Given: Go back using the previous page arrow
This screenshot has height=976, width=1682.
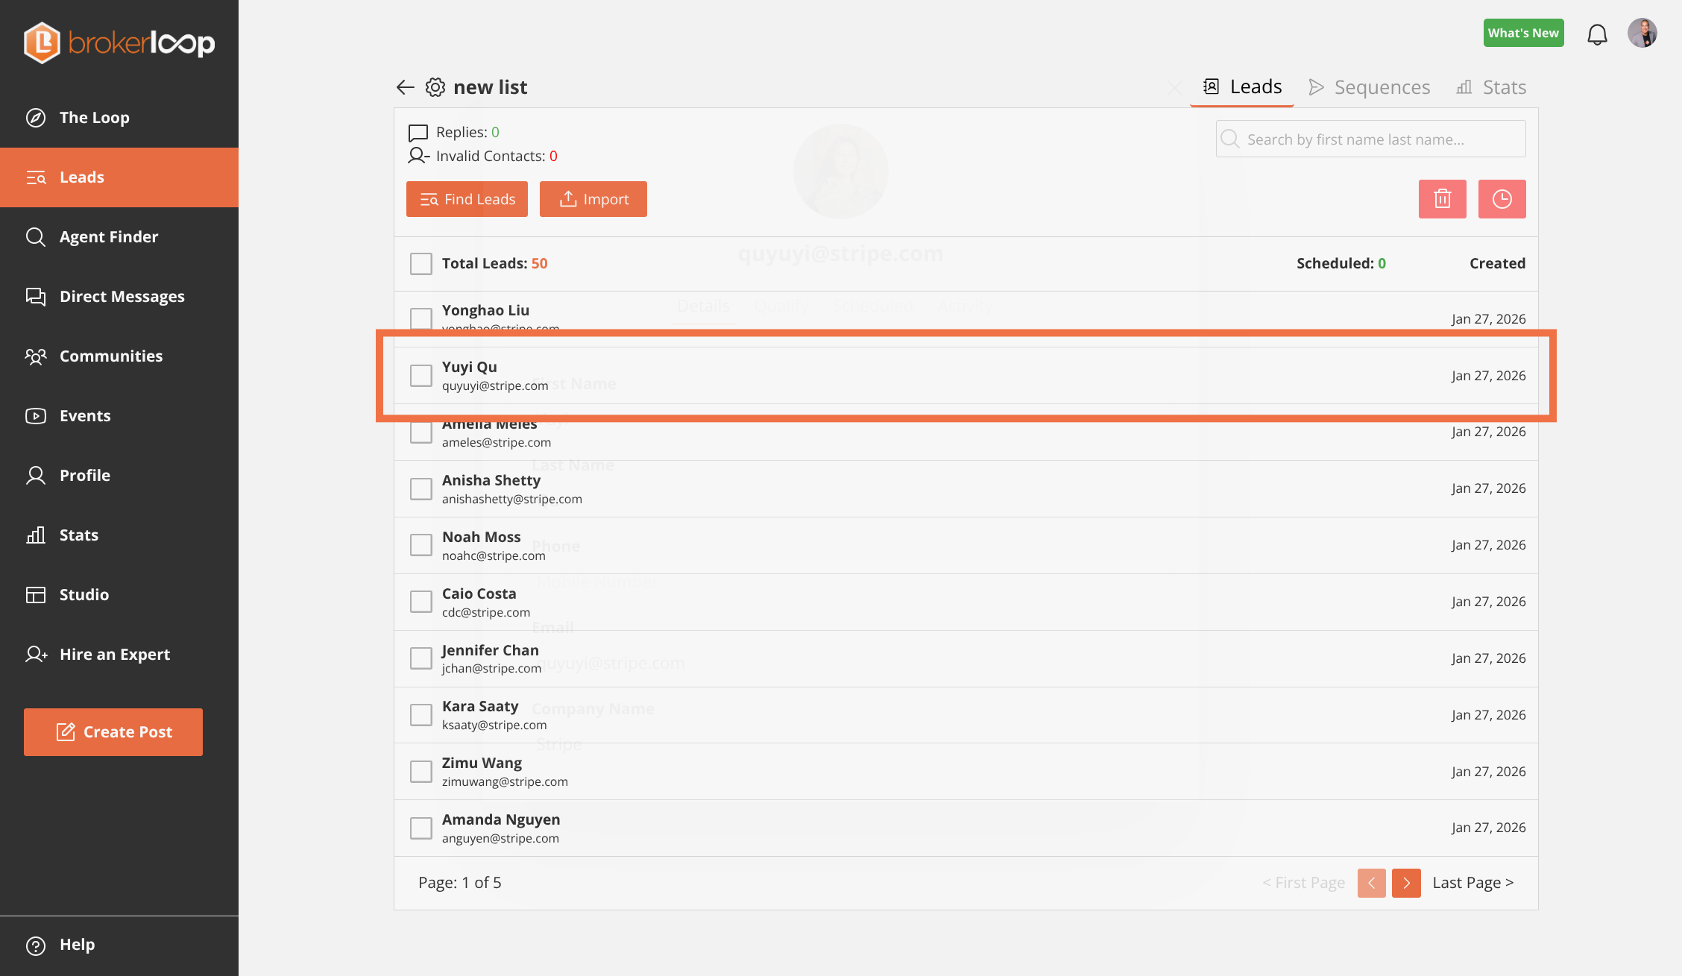Looking at the screenshot, I should [1371, 883].
